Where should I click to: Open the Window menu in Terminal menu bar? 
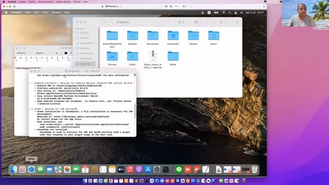[x=56, y=12]
